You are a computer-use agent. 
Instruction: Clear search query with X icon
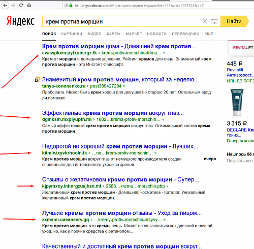pyautogui.click(x=205, y=21)
